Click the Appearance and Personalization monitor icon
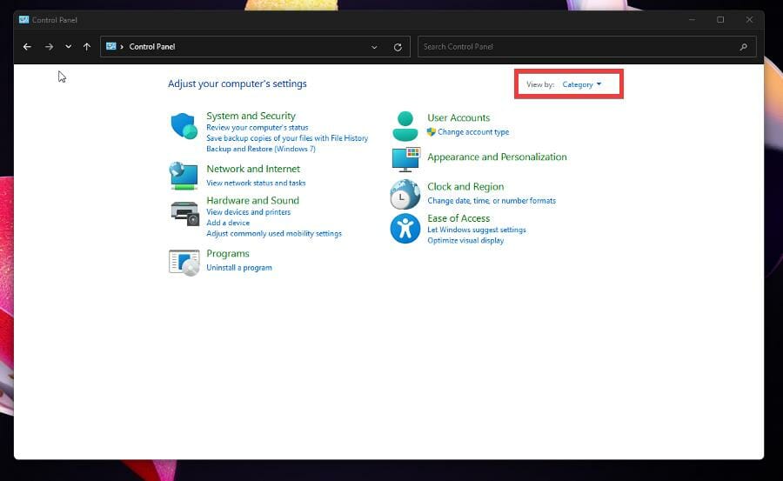 pyautogui.click(x=405, y=159)
